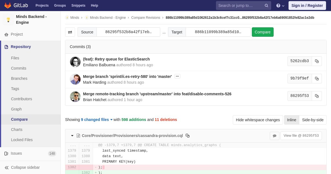The height and width of the screenshot is (174, 331).
Task: Click the search magnifier icon
Action: (x=266, y=6)
